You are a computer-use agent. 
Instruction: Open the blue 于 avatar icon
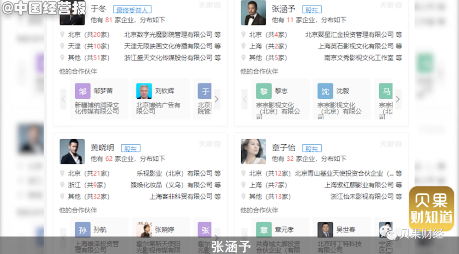tap(205, 91)
